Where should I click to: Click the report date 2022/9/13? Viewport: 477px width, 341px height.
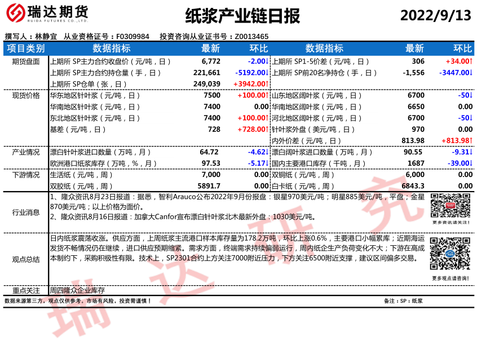click(435, 16)
